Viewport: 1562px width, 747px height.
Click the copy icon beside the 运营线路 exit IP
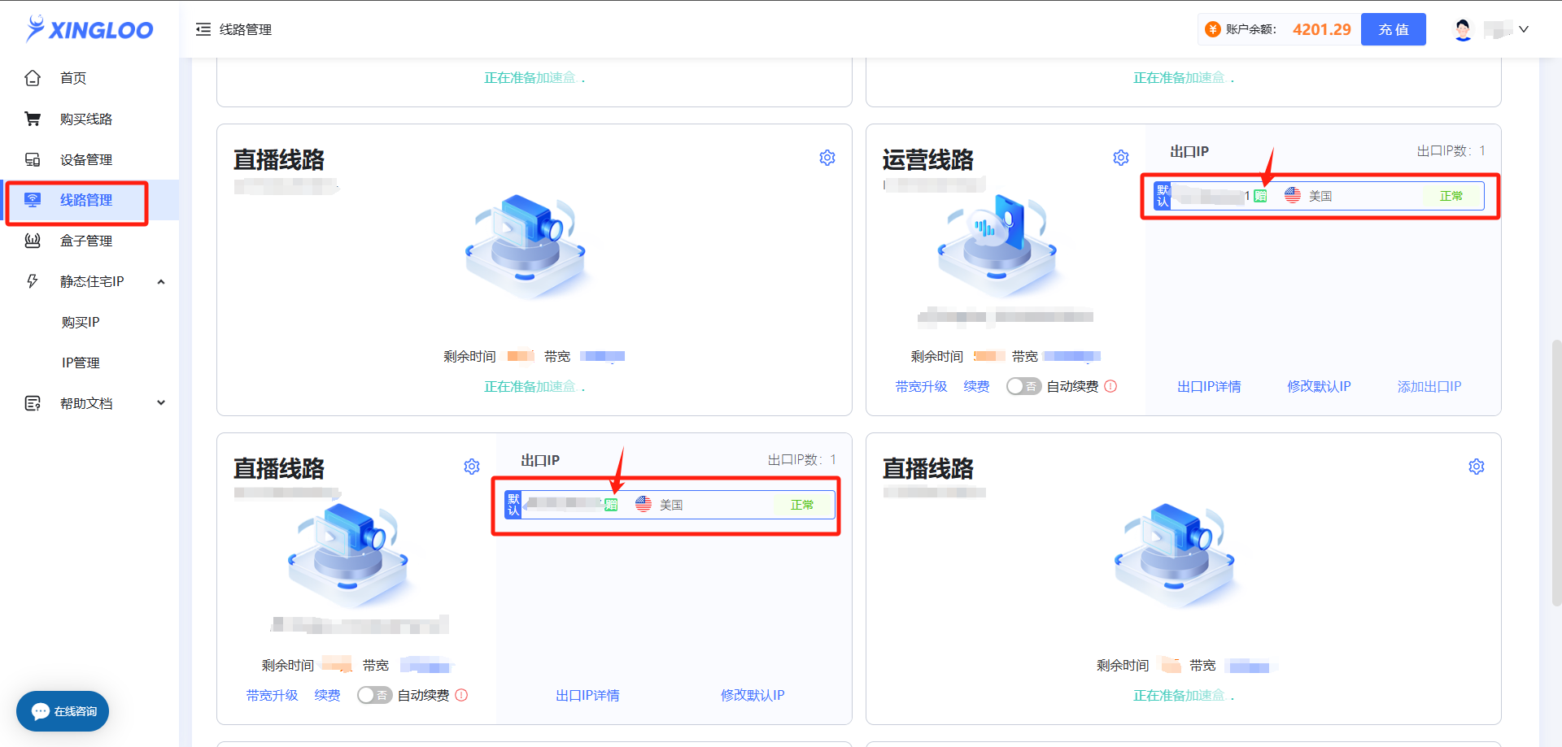coord(1260,196)
